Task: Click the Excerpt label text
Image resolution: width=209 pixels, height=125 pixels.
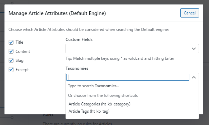Action: [x=22, y=70]
